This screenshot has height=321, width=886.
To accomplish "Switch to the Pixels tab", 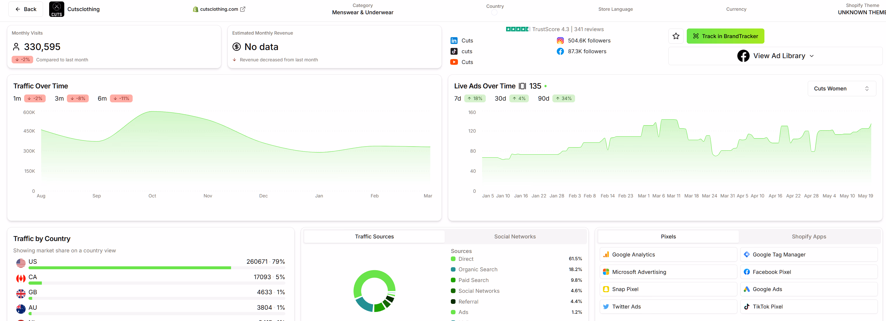I will click(668, 236).
